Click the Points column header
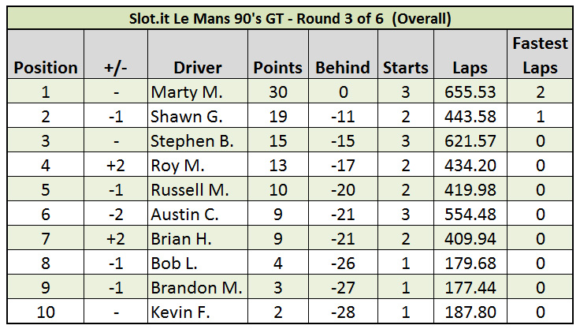Viewport: 580px width, 329px height. click(278, 68)
